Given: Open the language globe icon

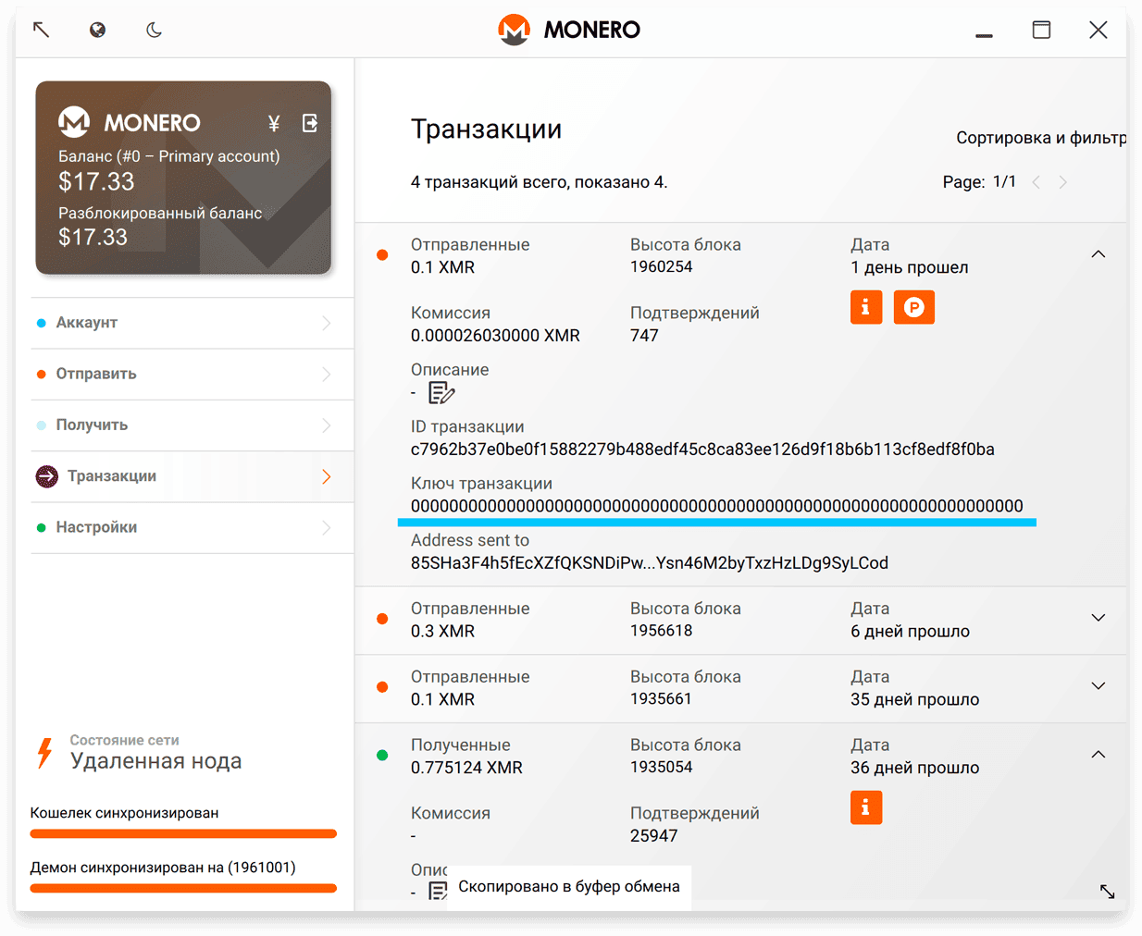Looking at the screenshot, I should [x=97, y=30].
